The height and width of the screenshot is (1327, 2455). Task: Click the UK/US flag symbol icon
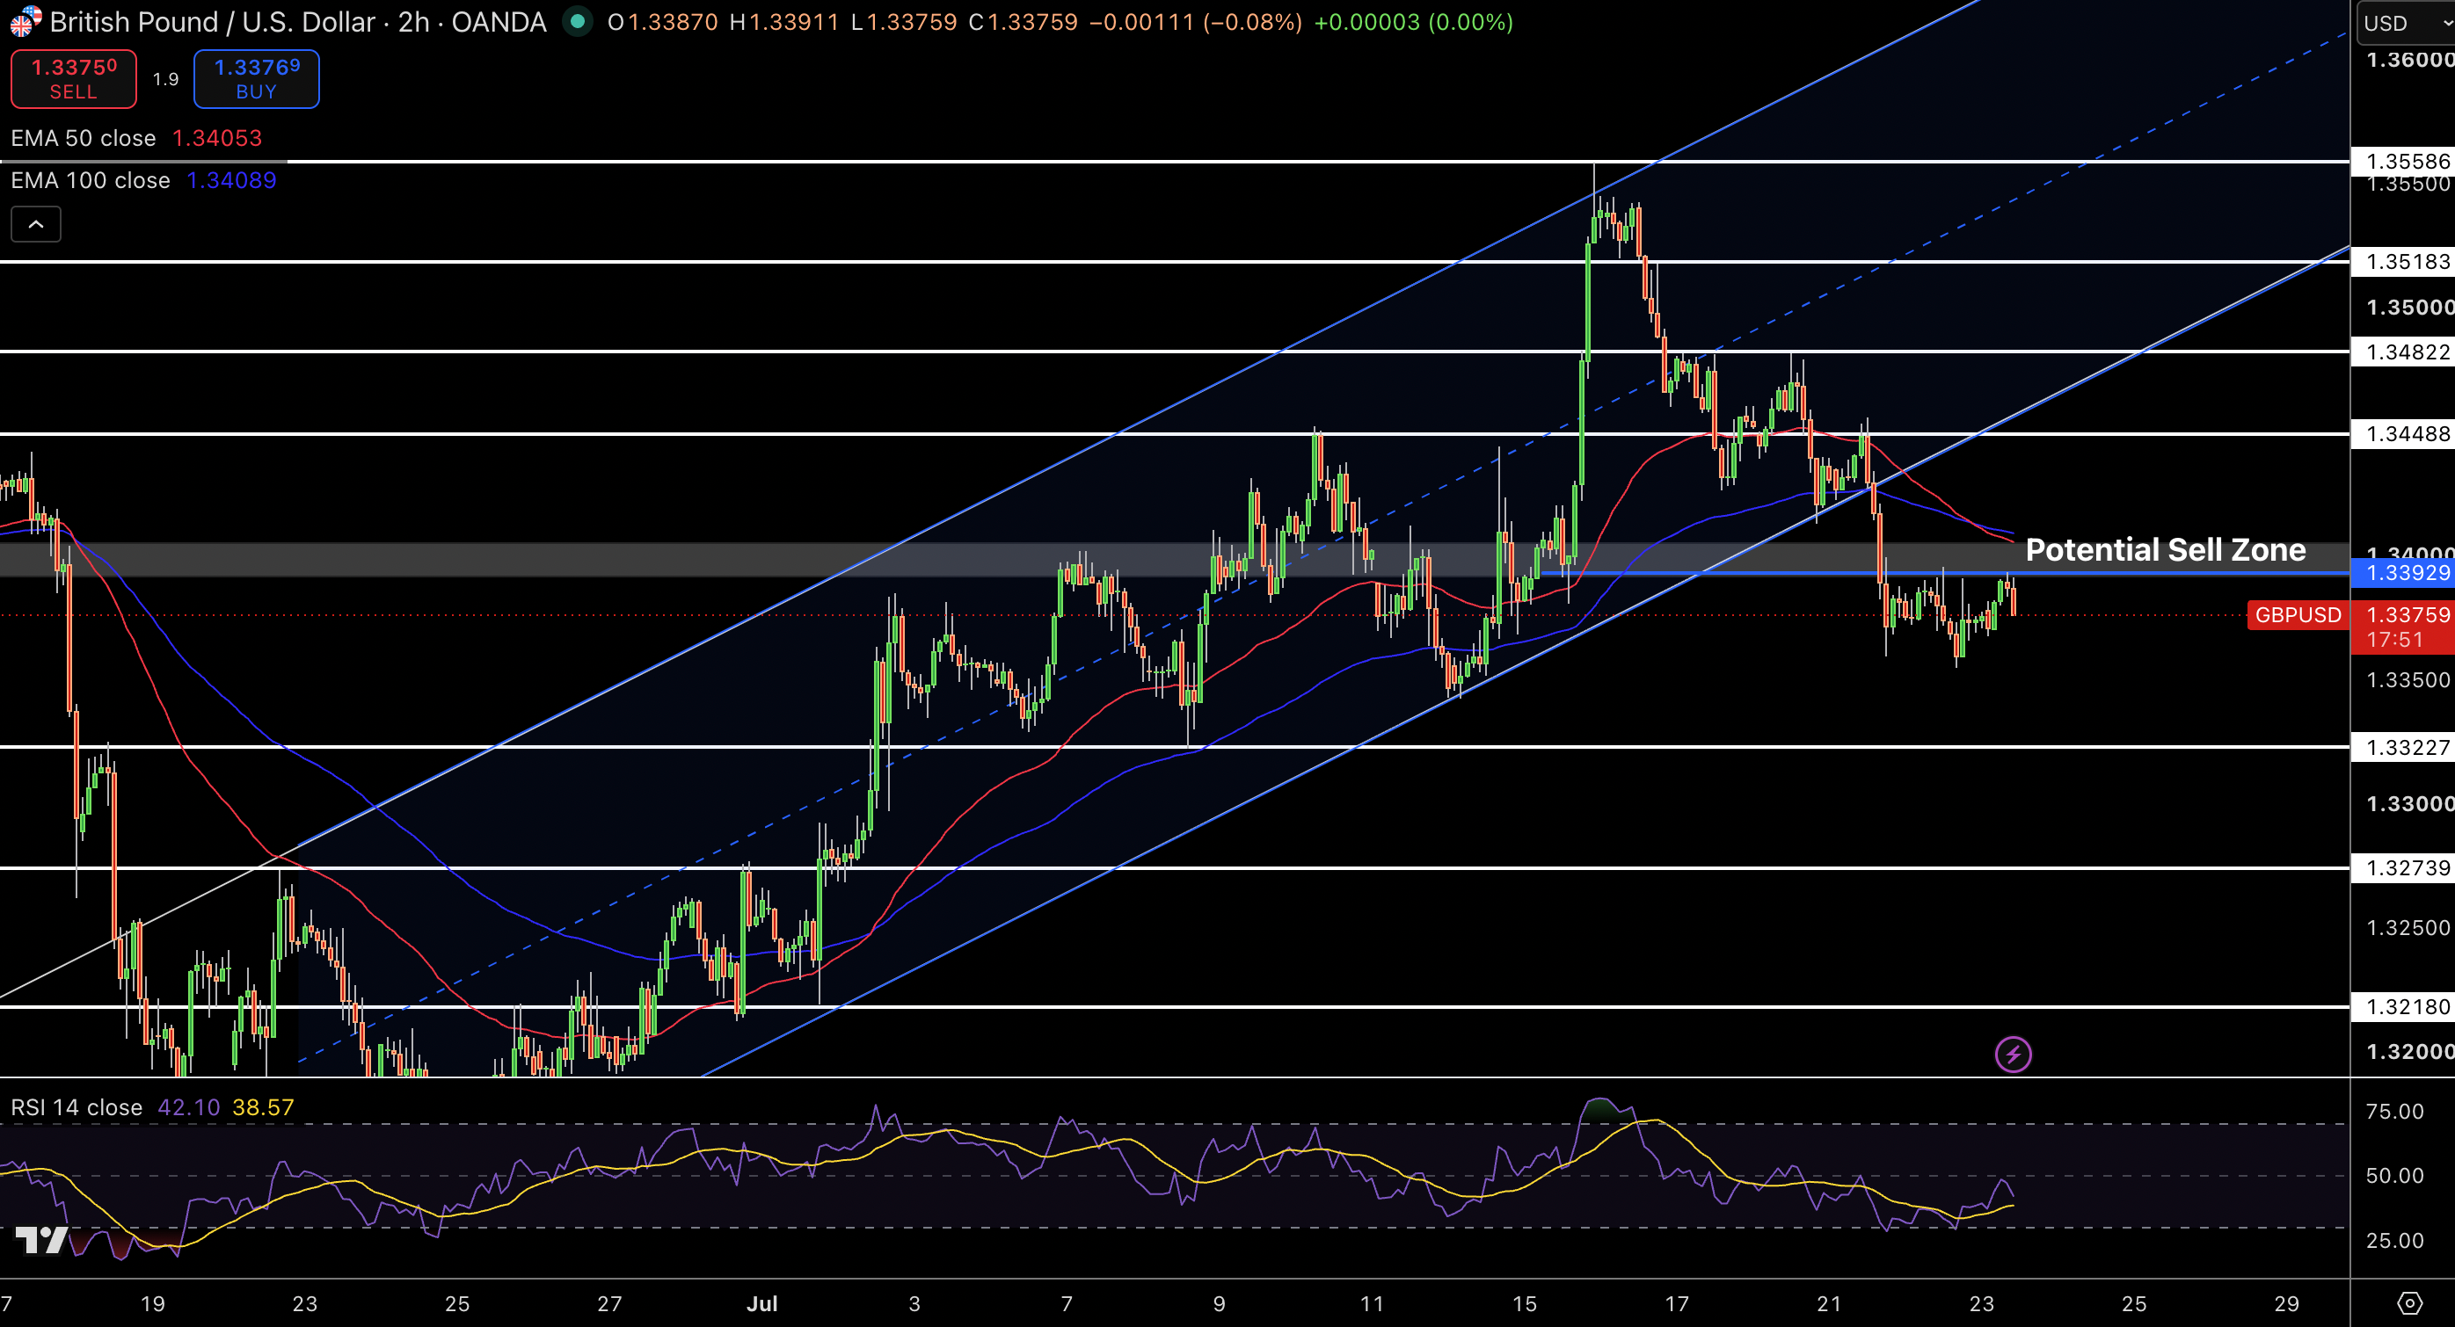pyautogui.click(x=25, y=21)
